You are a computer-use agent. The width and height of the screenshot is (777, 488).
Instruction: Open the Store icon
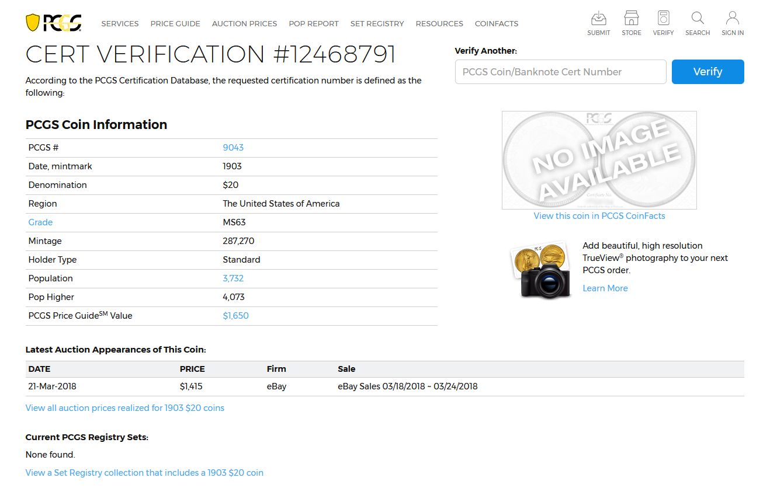pyautogui.click(x=631, y=19)
